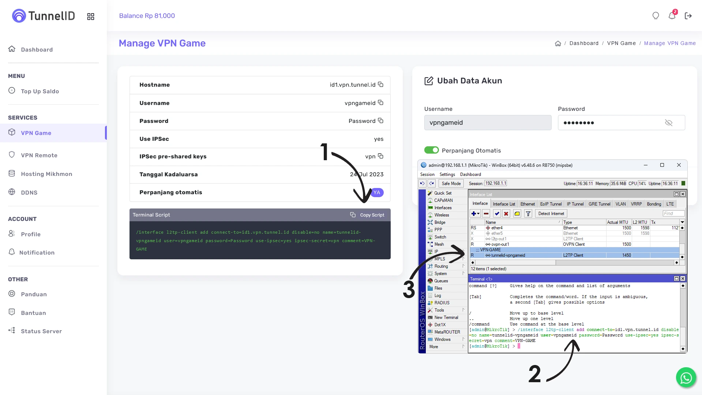Click the Bantuan sidebar icon
The image size is (702, 395).
12,312
